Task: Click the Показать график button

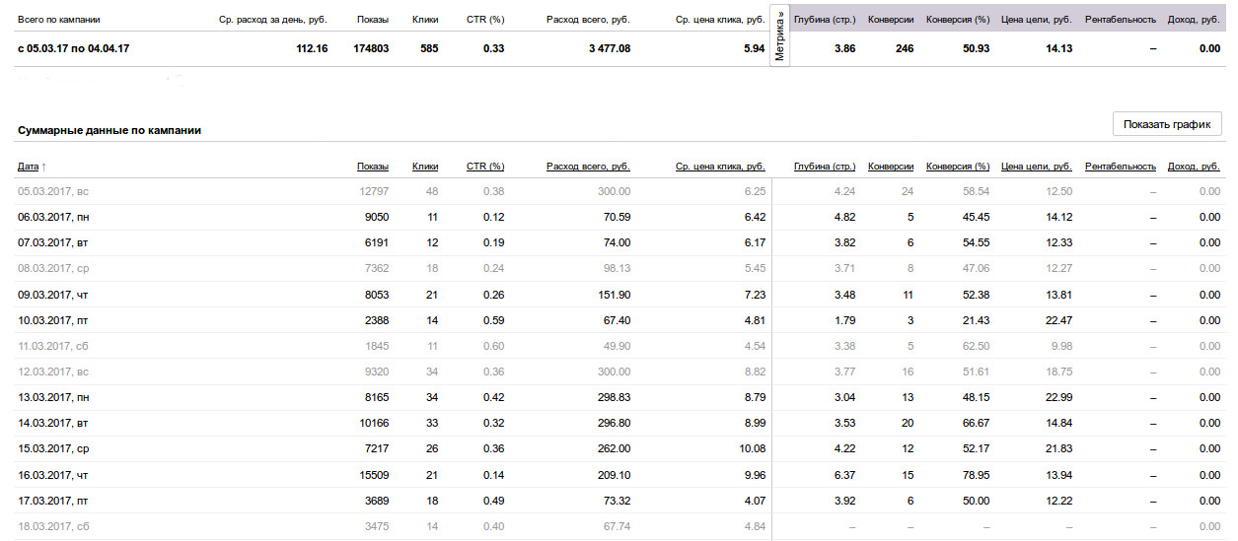Action: pyautogui.click(x=1167, y=124)
